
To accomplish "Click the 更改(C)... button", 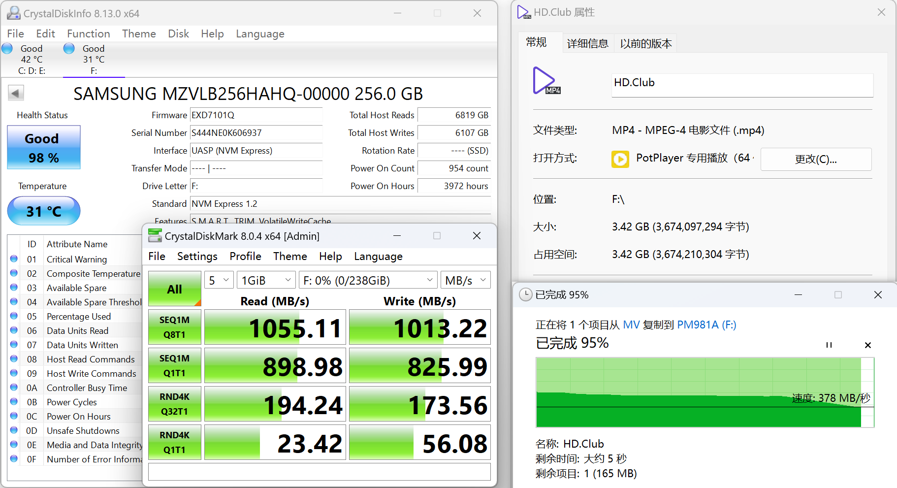I will point(816,159).
